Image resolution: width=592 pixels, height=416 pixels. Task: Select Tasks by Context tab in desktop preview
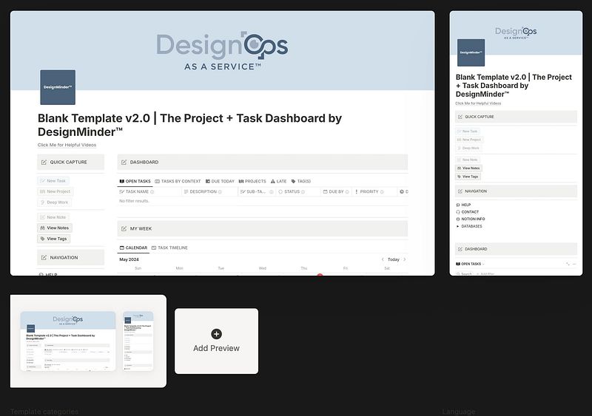(x=178, y=182)
